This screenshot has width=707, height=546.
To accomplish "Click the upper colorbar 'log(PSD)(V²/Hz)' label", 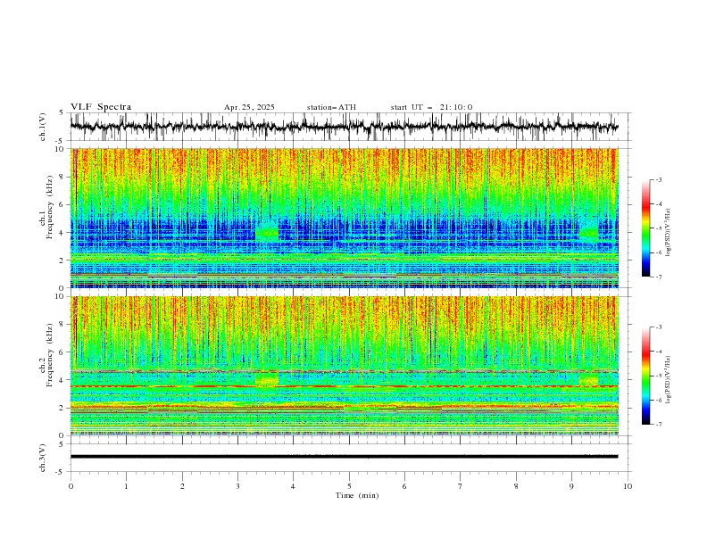I will coord(668,233).
